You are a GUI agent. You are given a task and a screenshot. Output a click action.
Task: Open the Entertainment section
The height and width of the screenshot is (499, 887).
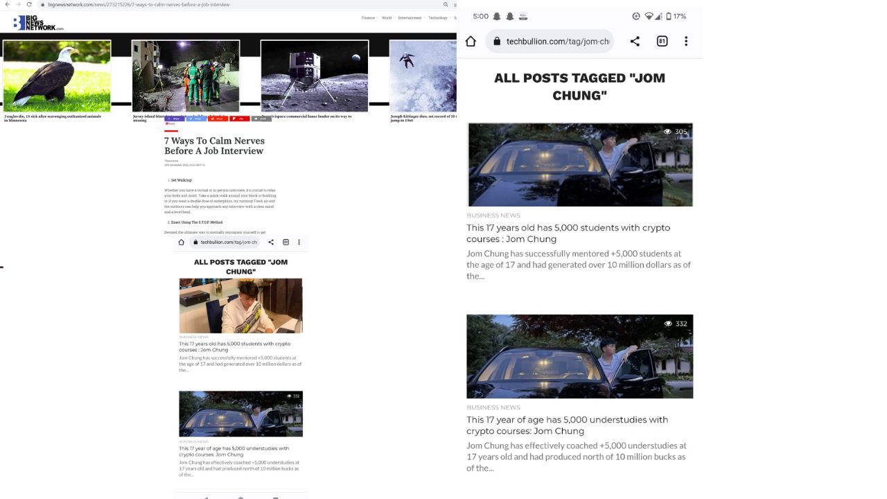click(410, 18)
